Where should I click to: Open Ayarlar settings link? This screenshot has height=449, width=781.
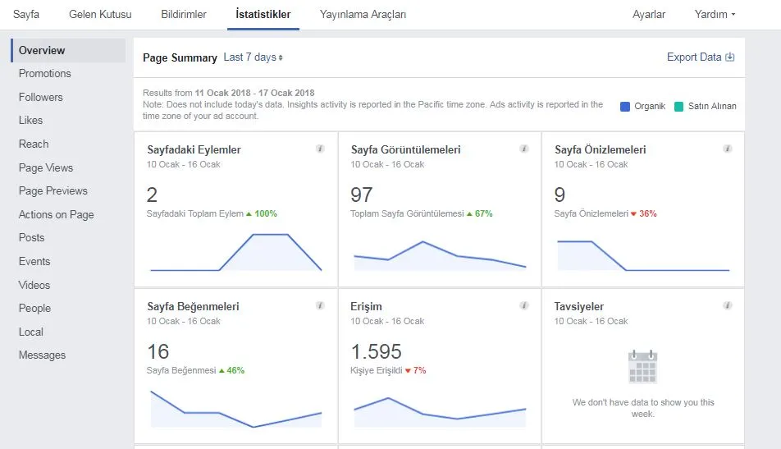648,15
